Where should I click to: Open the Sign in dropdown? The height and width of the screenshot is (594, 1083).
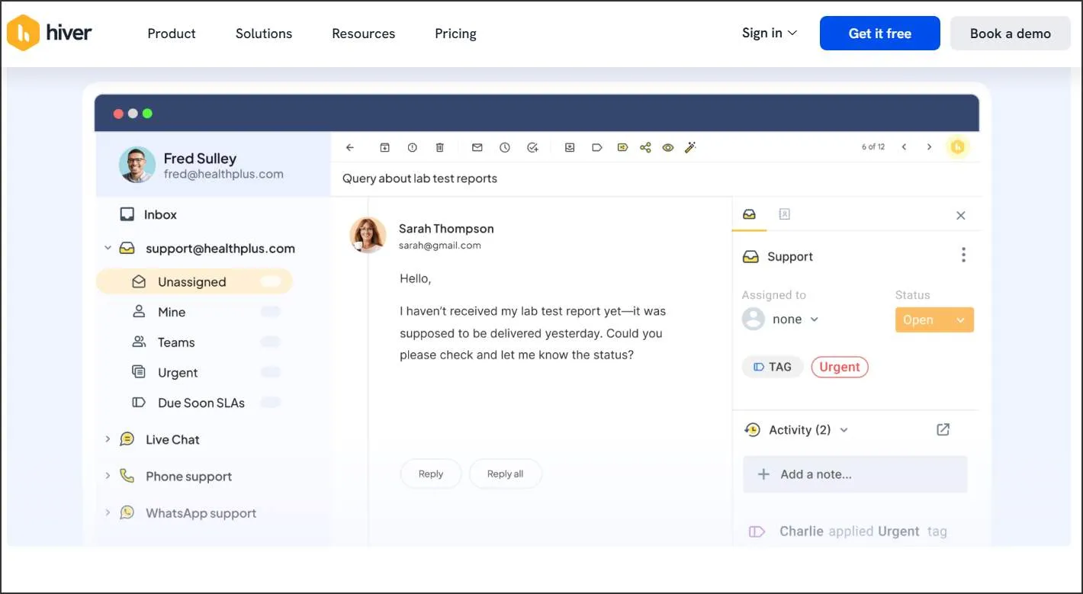point(770,33)
